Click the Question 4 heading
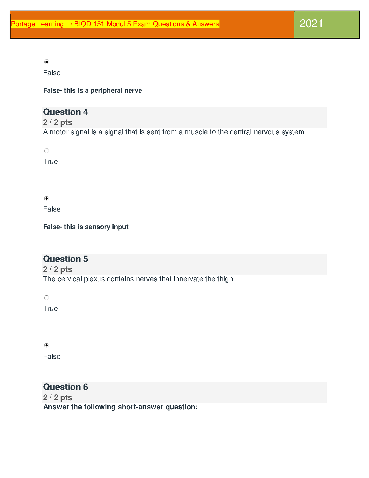Screen dimensions: 369x478 point(65,112)
